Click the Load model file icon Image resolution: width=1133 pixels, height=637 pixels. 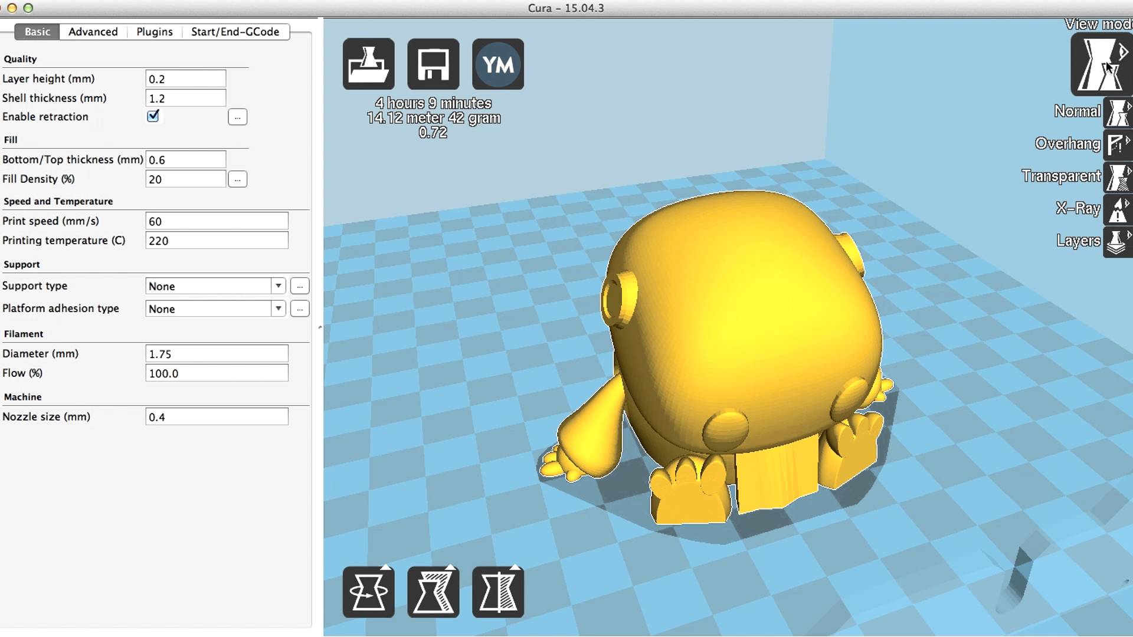[368, 64]
